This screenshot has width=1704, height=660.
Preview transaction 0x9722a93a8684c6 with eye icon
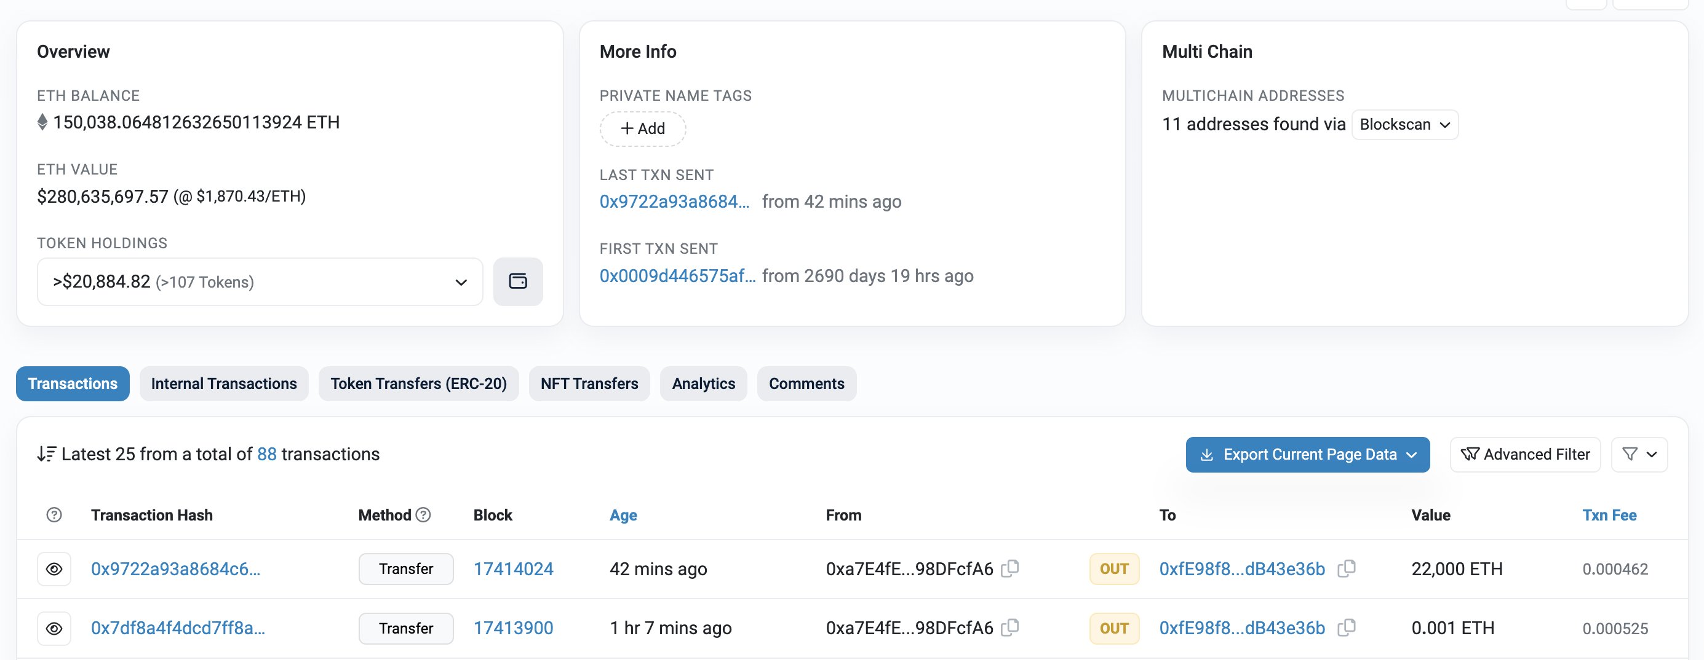point(54,569)
